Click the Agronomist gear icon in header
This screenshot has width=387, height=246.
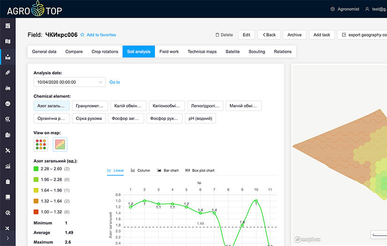(333, 9)
